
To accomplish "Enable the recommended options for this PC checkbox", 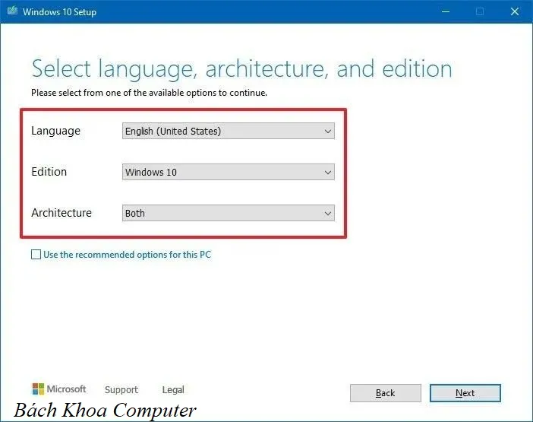I will tap(36, 255).
